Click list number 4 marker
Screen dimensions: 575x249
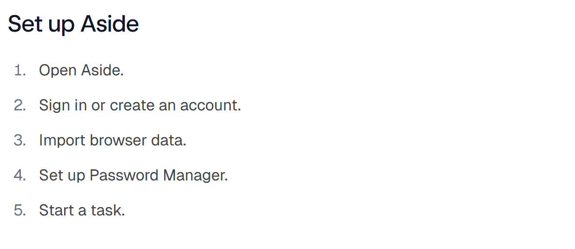pos(20,175)
